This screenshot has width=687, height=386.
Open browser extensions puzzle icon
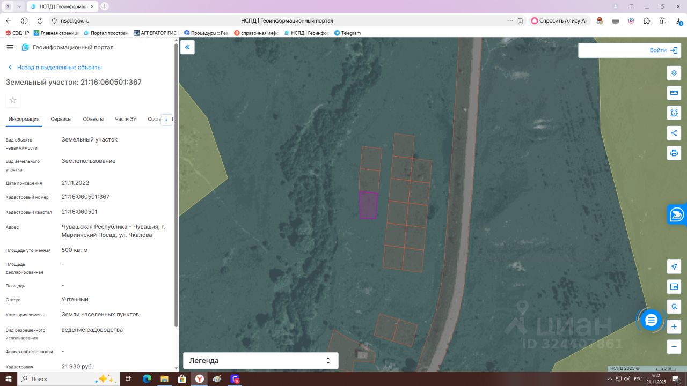coord(647,20)
